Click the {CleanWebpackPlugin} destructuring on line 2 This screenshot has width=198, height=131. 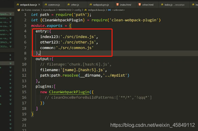[x=62, y=20]
